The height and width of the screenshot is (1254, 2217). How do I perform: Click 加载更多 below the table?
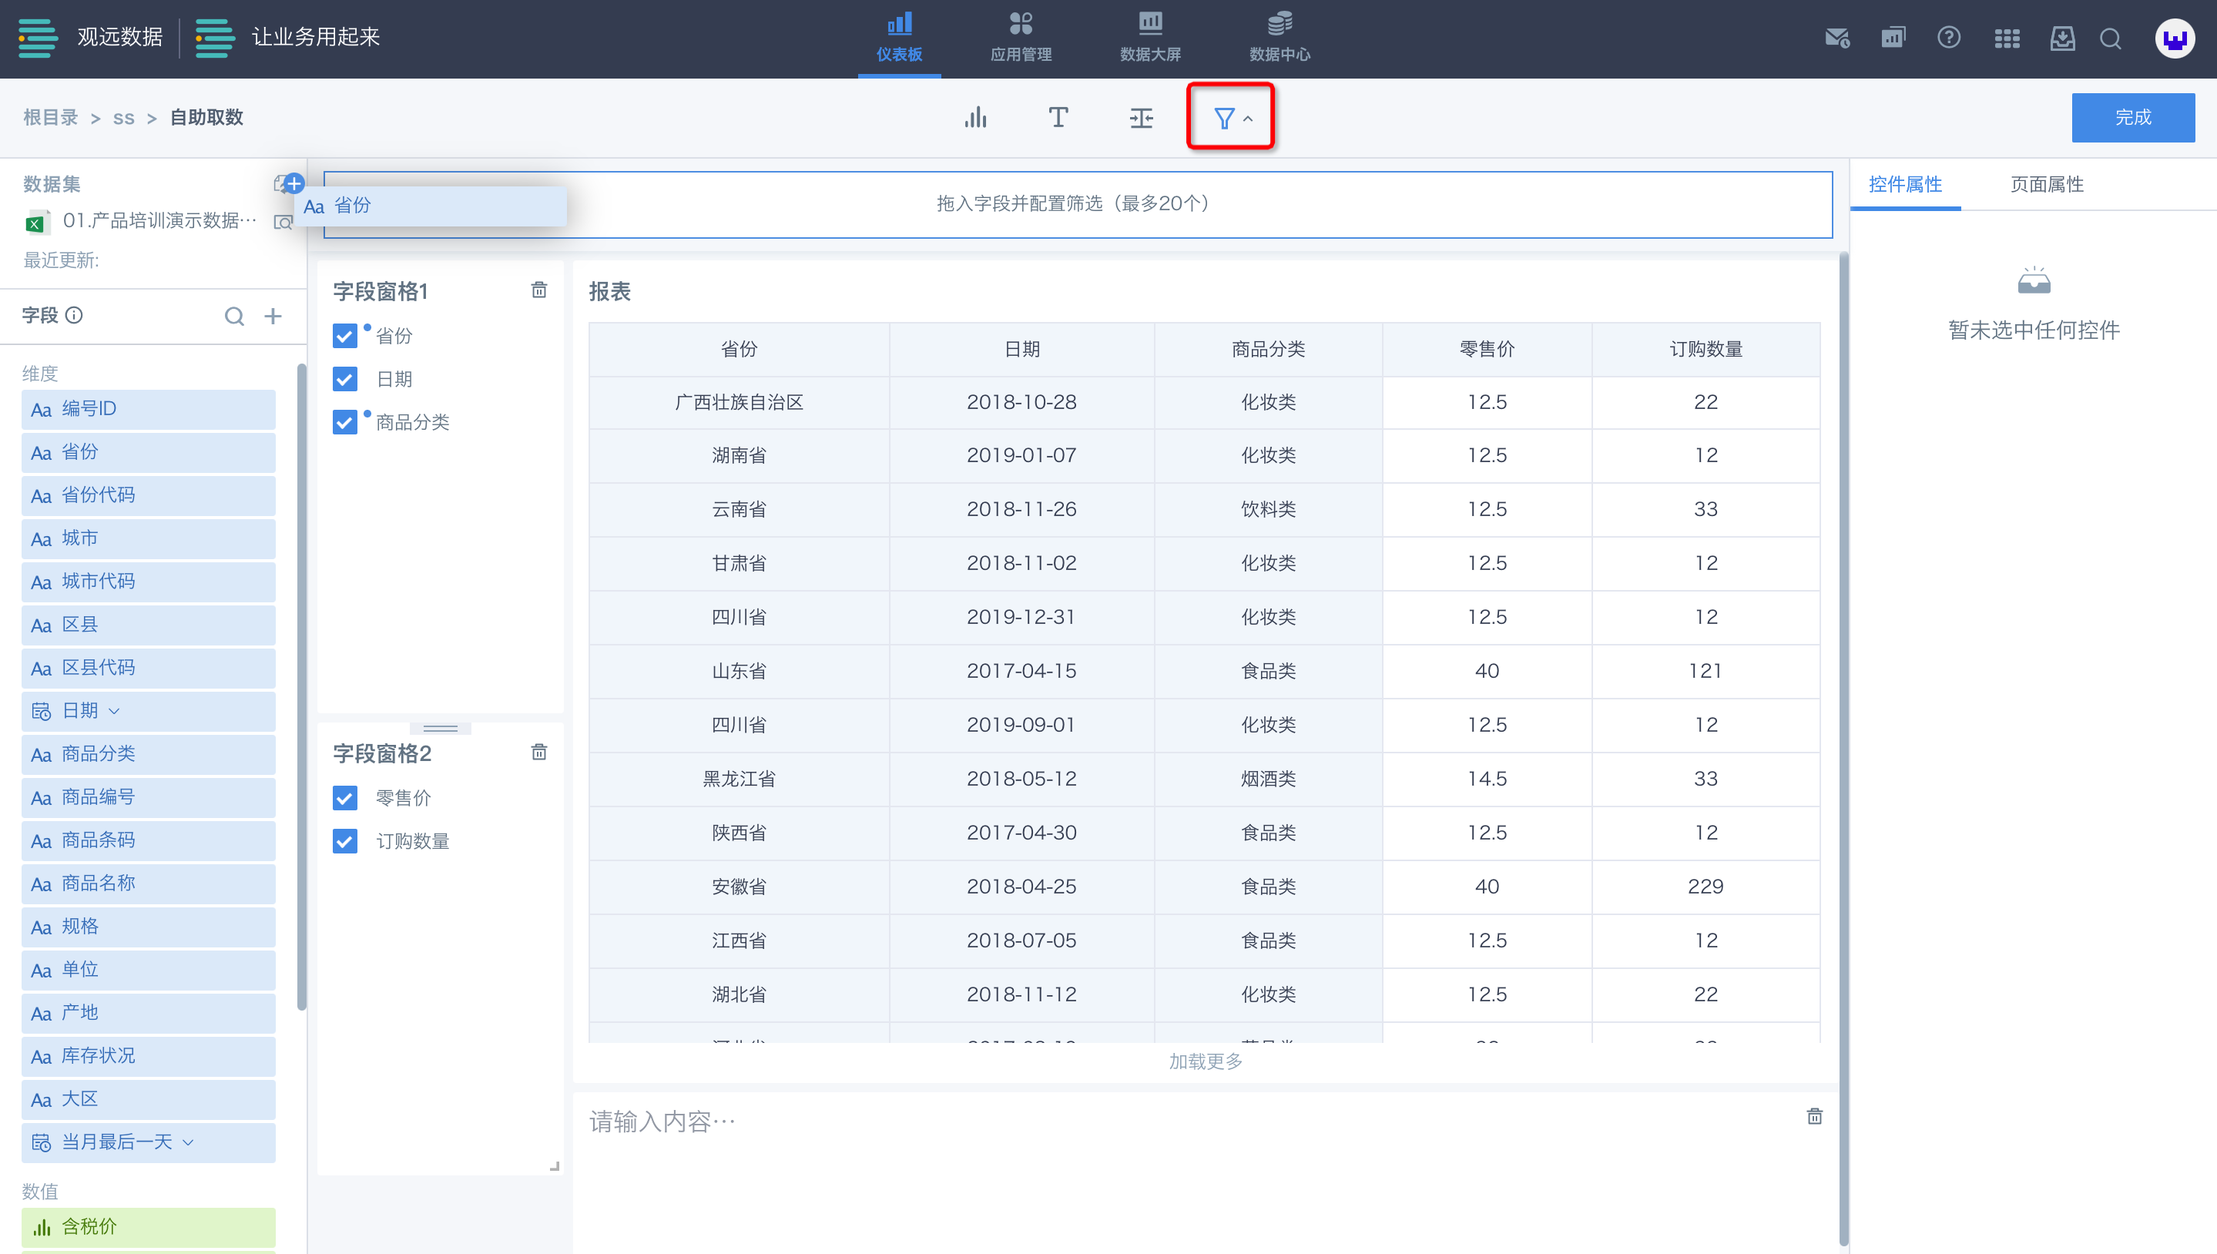[1205, 1061]
